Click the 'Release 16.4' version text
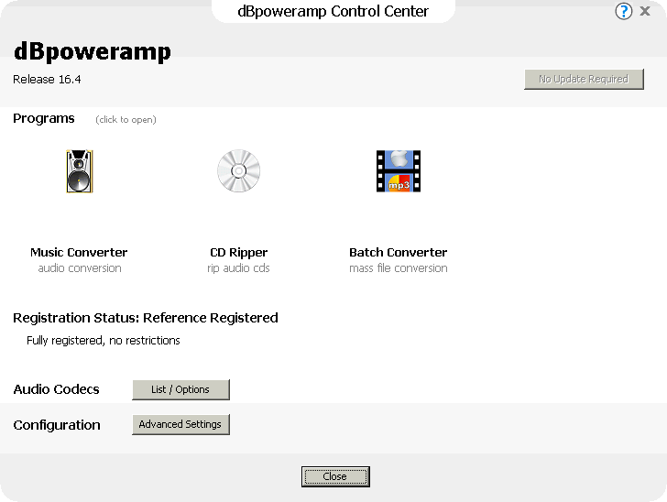 (x=47, y=80)
